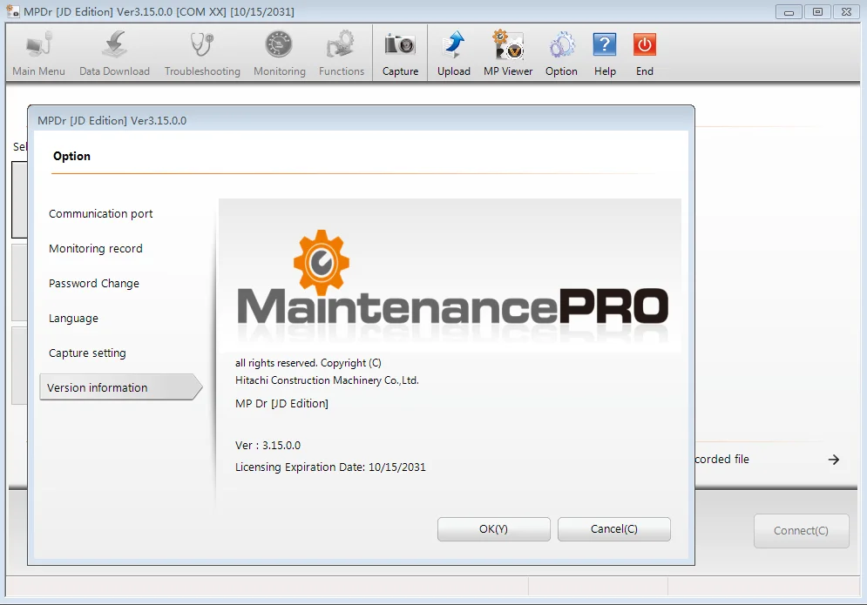
Task: Click the Licensing Expiration Date text
Action: pyautogui.click(x=330, y=467)
